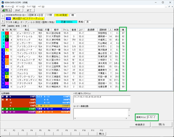Click the 閉じる button beside 映像表示
Image resolution: width=174 pixels, height=137 pixels.
click(x=161, y=124)
